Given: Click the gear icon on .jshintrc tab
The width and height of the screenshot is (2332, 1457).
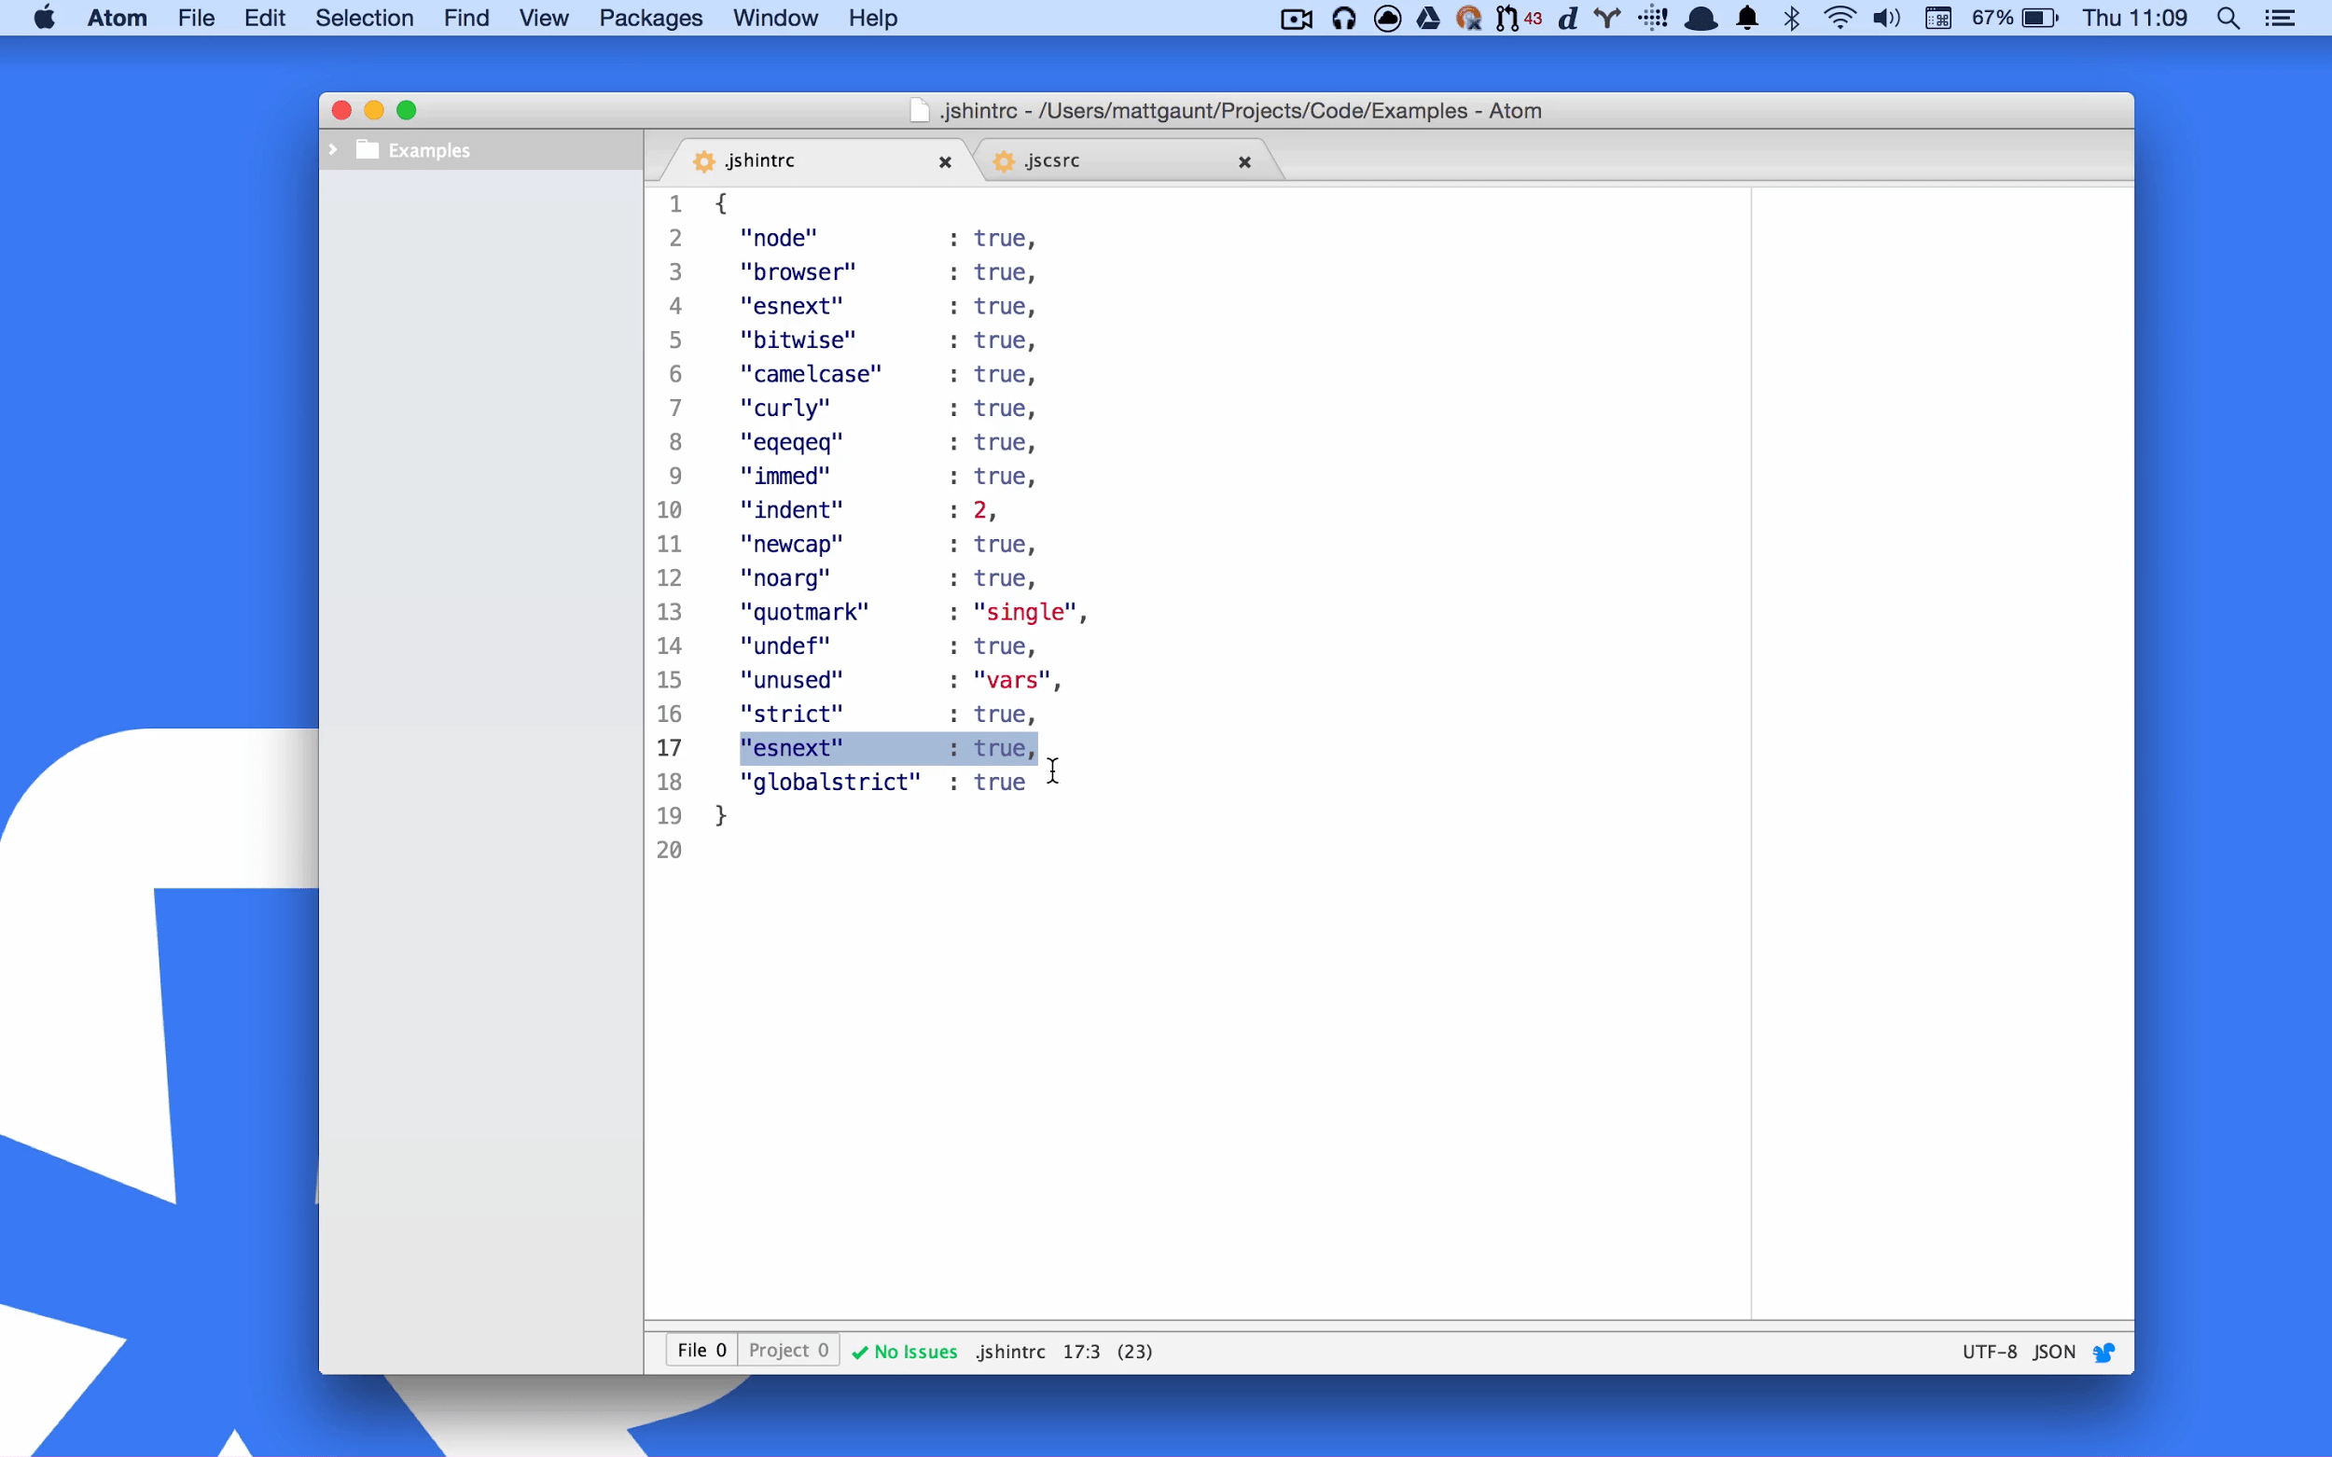Looking at the screenshot, I should coord(704,161).
